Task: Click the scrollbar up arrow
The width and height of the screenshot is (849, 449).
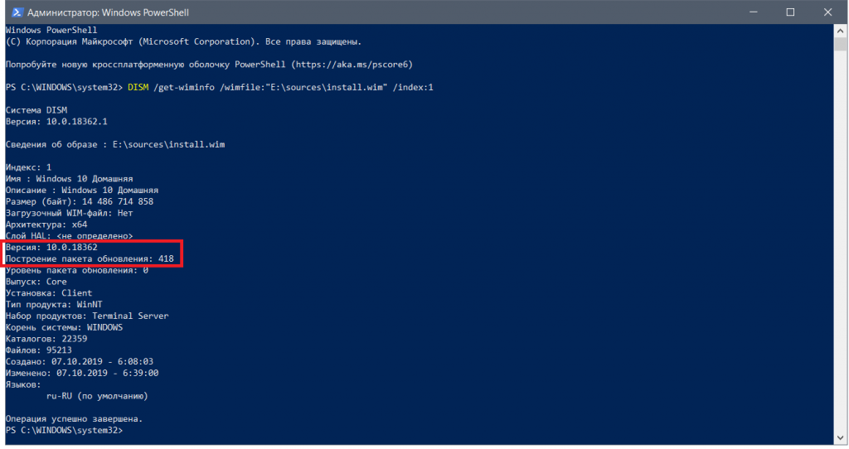Action: point(840,31)
